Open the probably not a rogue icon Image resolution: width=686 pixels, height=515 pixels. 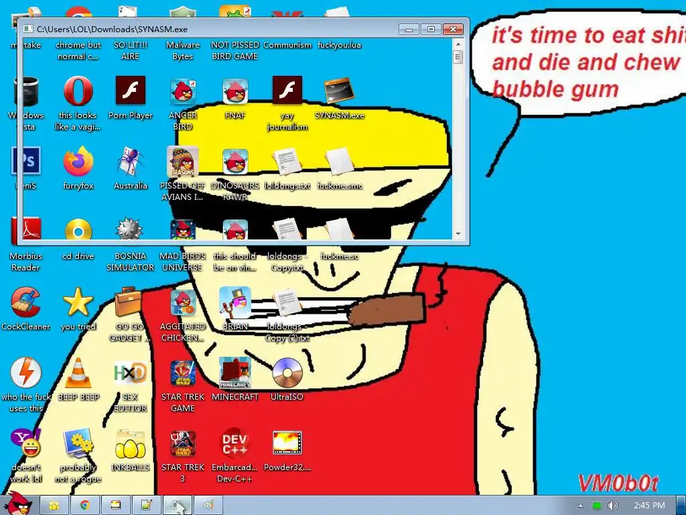[x=78, y=443]
